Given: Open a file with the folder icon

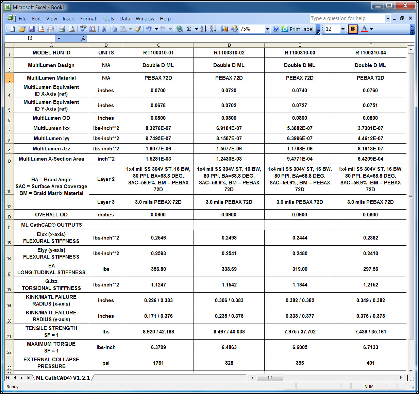Looking at the screenshot, I should (x=22, y=29).
